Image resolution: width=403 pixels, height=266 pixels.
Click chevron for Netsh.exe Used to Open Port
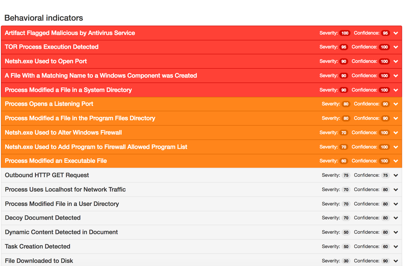pyautogui.click(x=396, y=61)
